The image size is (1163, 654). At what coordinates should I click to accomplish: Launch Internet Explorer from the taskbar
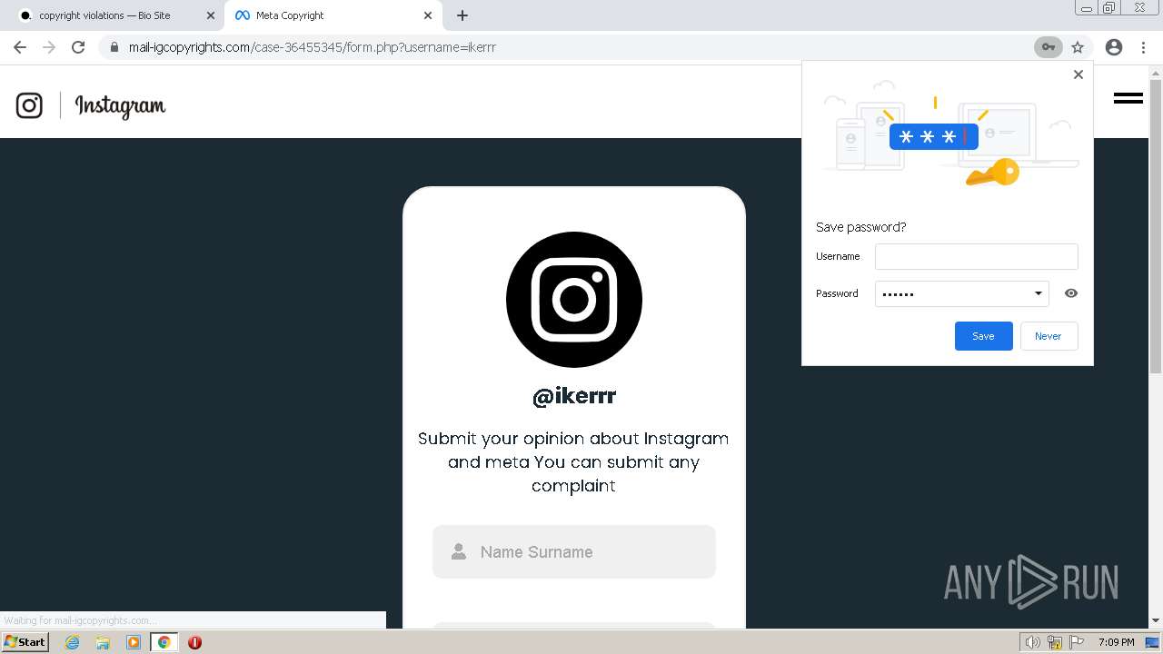[73, 642]
